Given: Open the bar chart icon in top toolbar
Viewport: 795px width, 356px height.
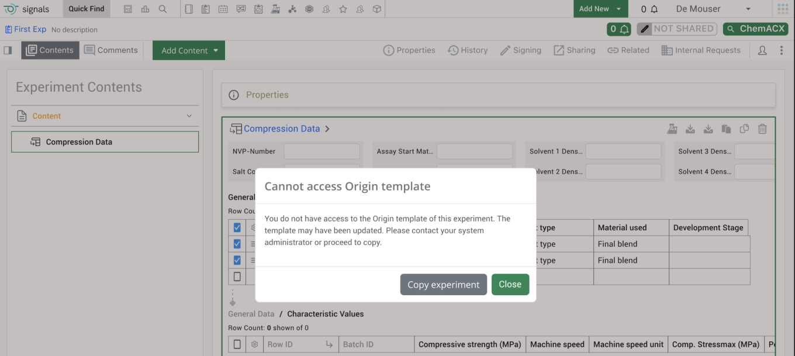Looking at the screenshot, I should pyautogui.click(x=145, y=9).
